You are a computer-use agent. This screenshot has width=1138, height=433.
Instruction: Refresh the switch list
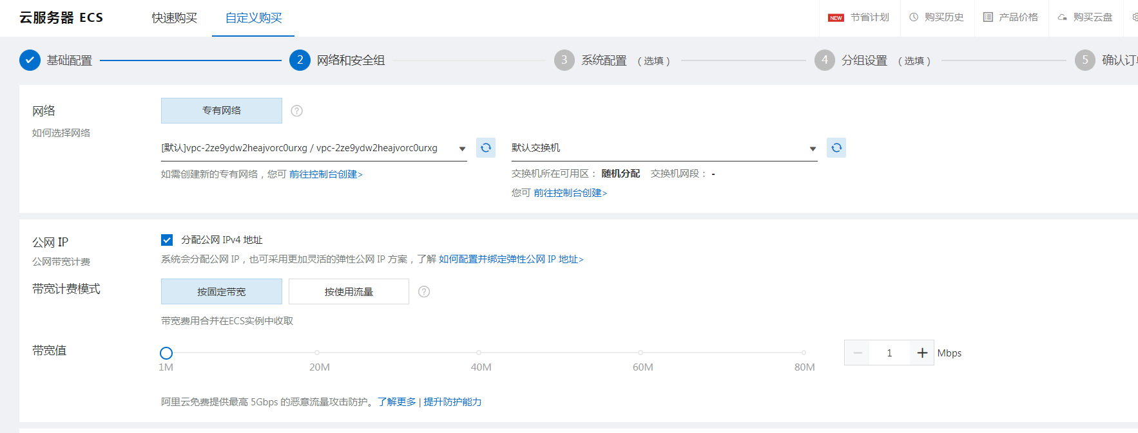836,147
